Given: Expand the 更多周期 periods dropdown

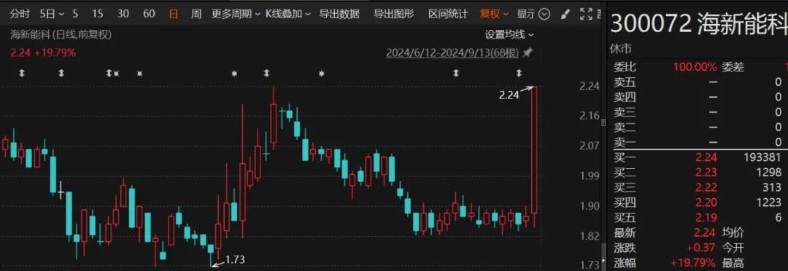Looking at the screenshot, I should pos(236,14).
